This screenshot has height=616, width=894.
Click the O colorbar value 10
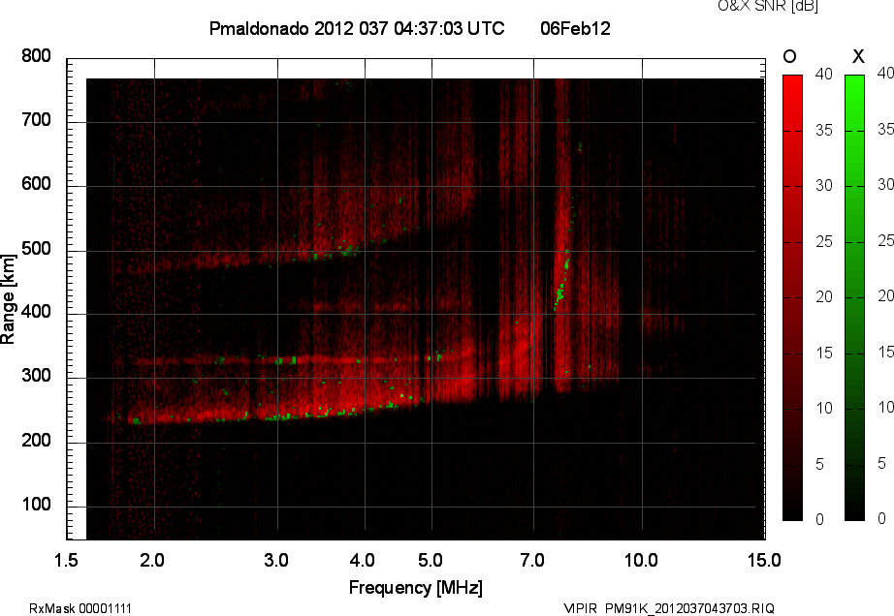click(x=824, y=408)
